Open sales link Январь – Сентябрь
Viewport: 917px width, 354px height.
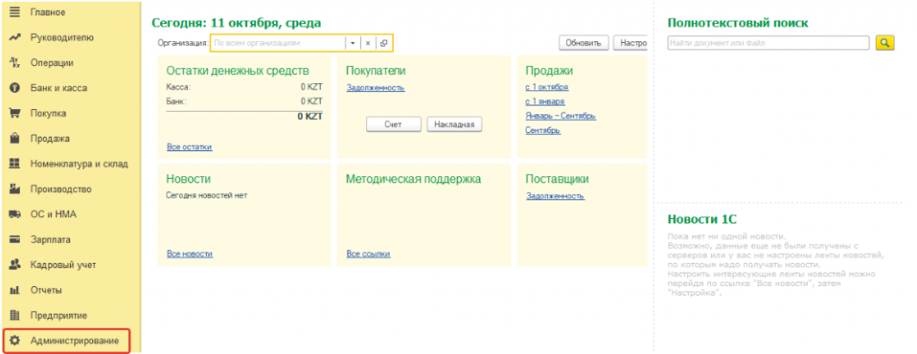[561, 115]
